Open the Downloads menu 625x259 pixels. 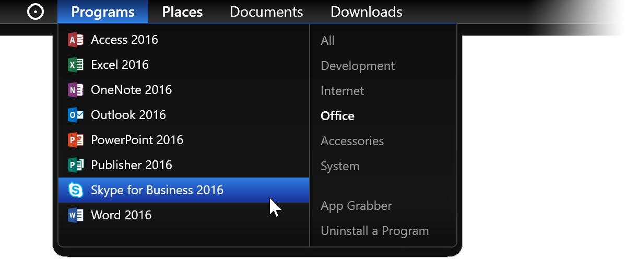(367, 12)
